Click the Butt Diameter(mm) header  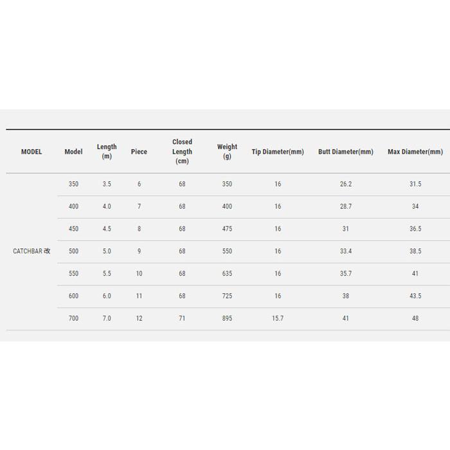346,152
